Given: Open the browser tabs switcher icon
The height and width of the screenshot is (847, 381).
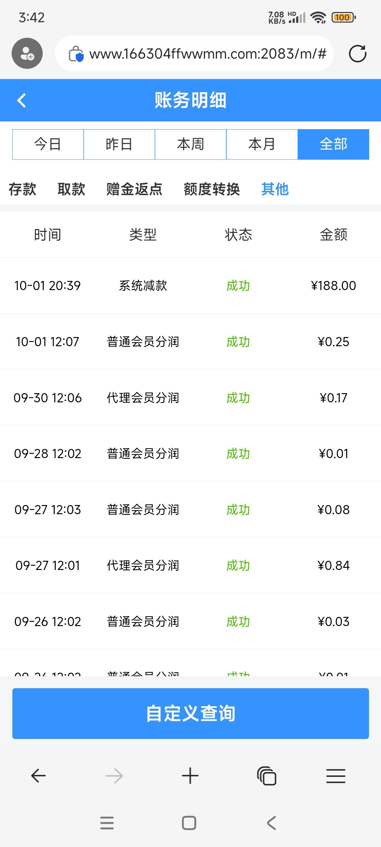Looking at the screenshot, I should click(x=267, y=776).
